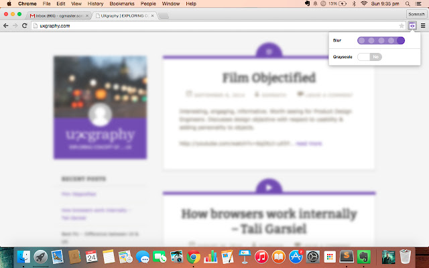The image size is (429, 268).
Task: Open Film Objectified in Recent Posts sidebar
Action: tap(79, 194)
